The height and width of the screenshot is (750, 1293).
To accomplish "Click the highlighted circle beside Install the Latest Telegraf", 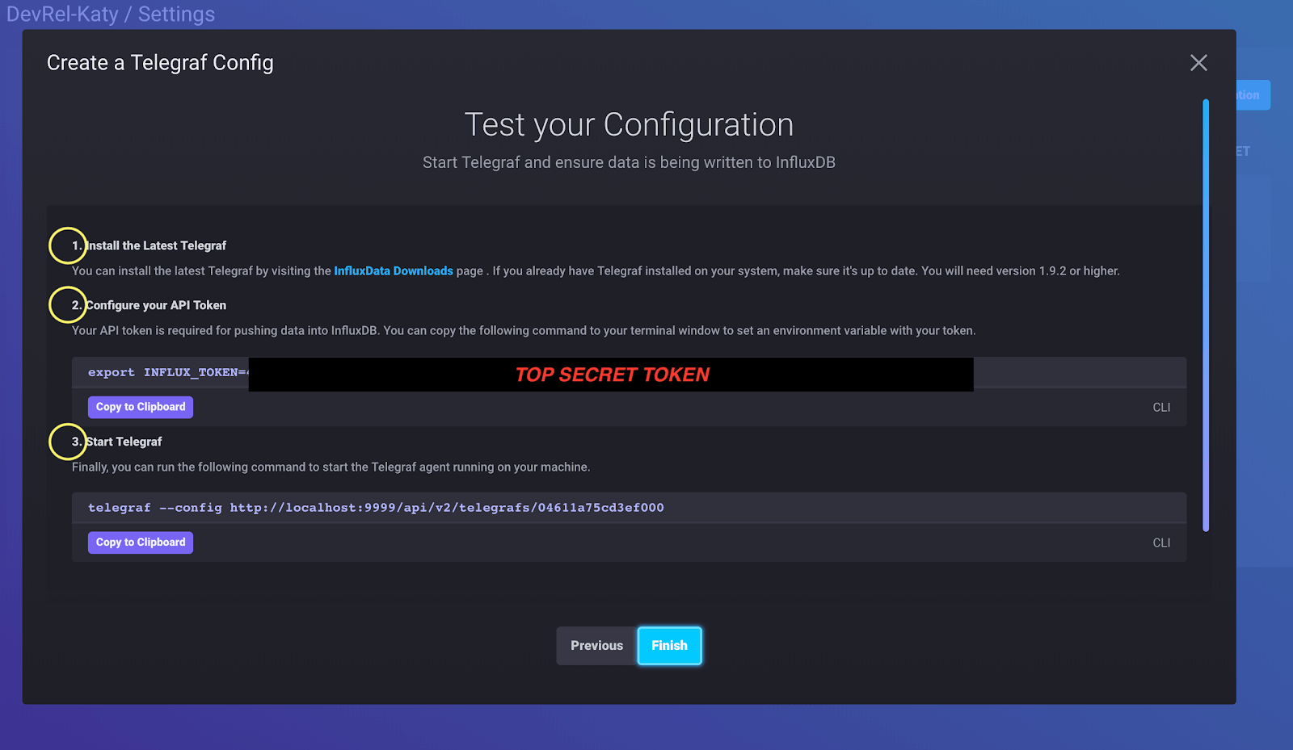I will [67, 245].
